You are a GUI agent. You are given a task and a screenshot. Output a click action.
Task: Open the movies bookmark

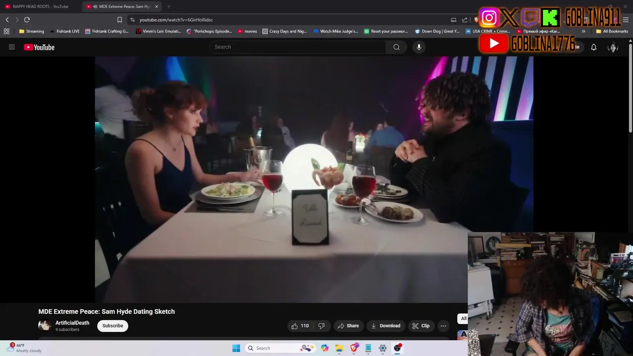pyautogui.click(x=247, y=31)
